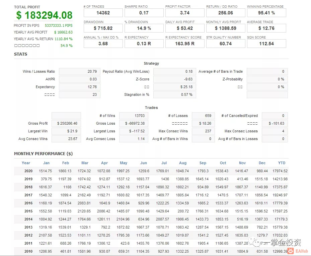The width and height of the screenshot is (311, 256).
Task: Click the Jun column header
Action: 144,163
